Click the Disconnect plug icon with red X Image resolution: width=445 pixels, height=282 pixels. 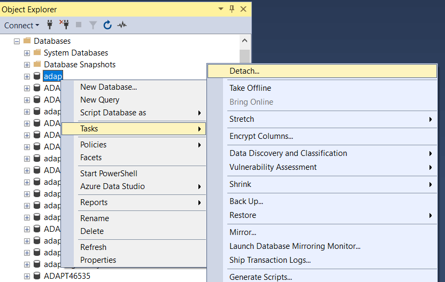(64, 25)
